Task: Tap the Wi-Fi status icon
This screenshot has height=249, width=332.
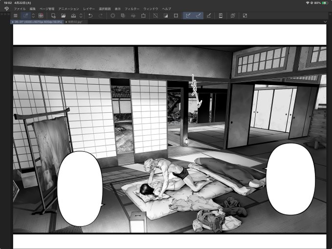Action: click(308, 3)
